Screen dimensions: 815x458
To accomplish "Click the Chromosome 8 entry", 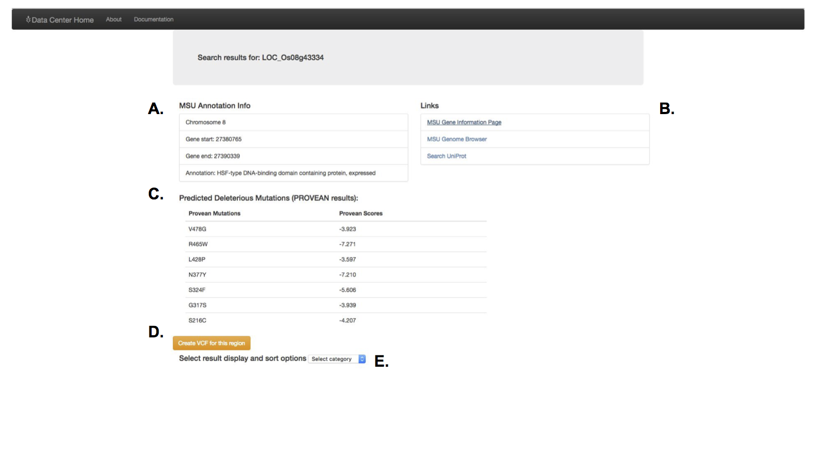I will pyautogui.click(x=293, y=122).
